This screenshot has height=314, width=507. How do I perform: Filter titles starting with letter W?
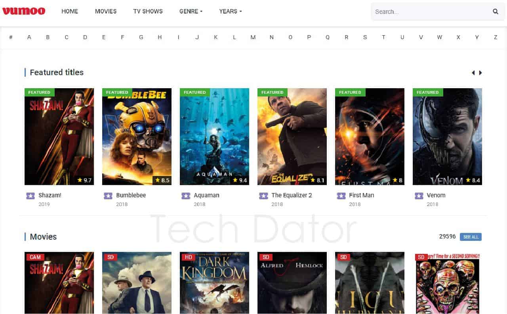point(440,37)
